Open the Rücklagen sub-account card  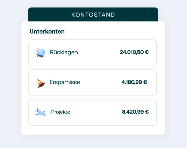(x=92, y=53)
